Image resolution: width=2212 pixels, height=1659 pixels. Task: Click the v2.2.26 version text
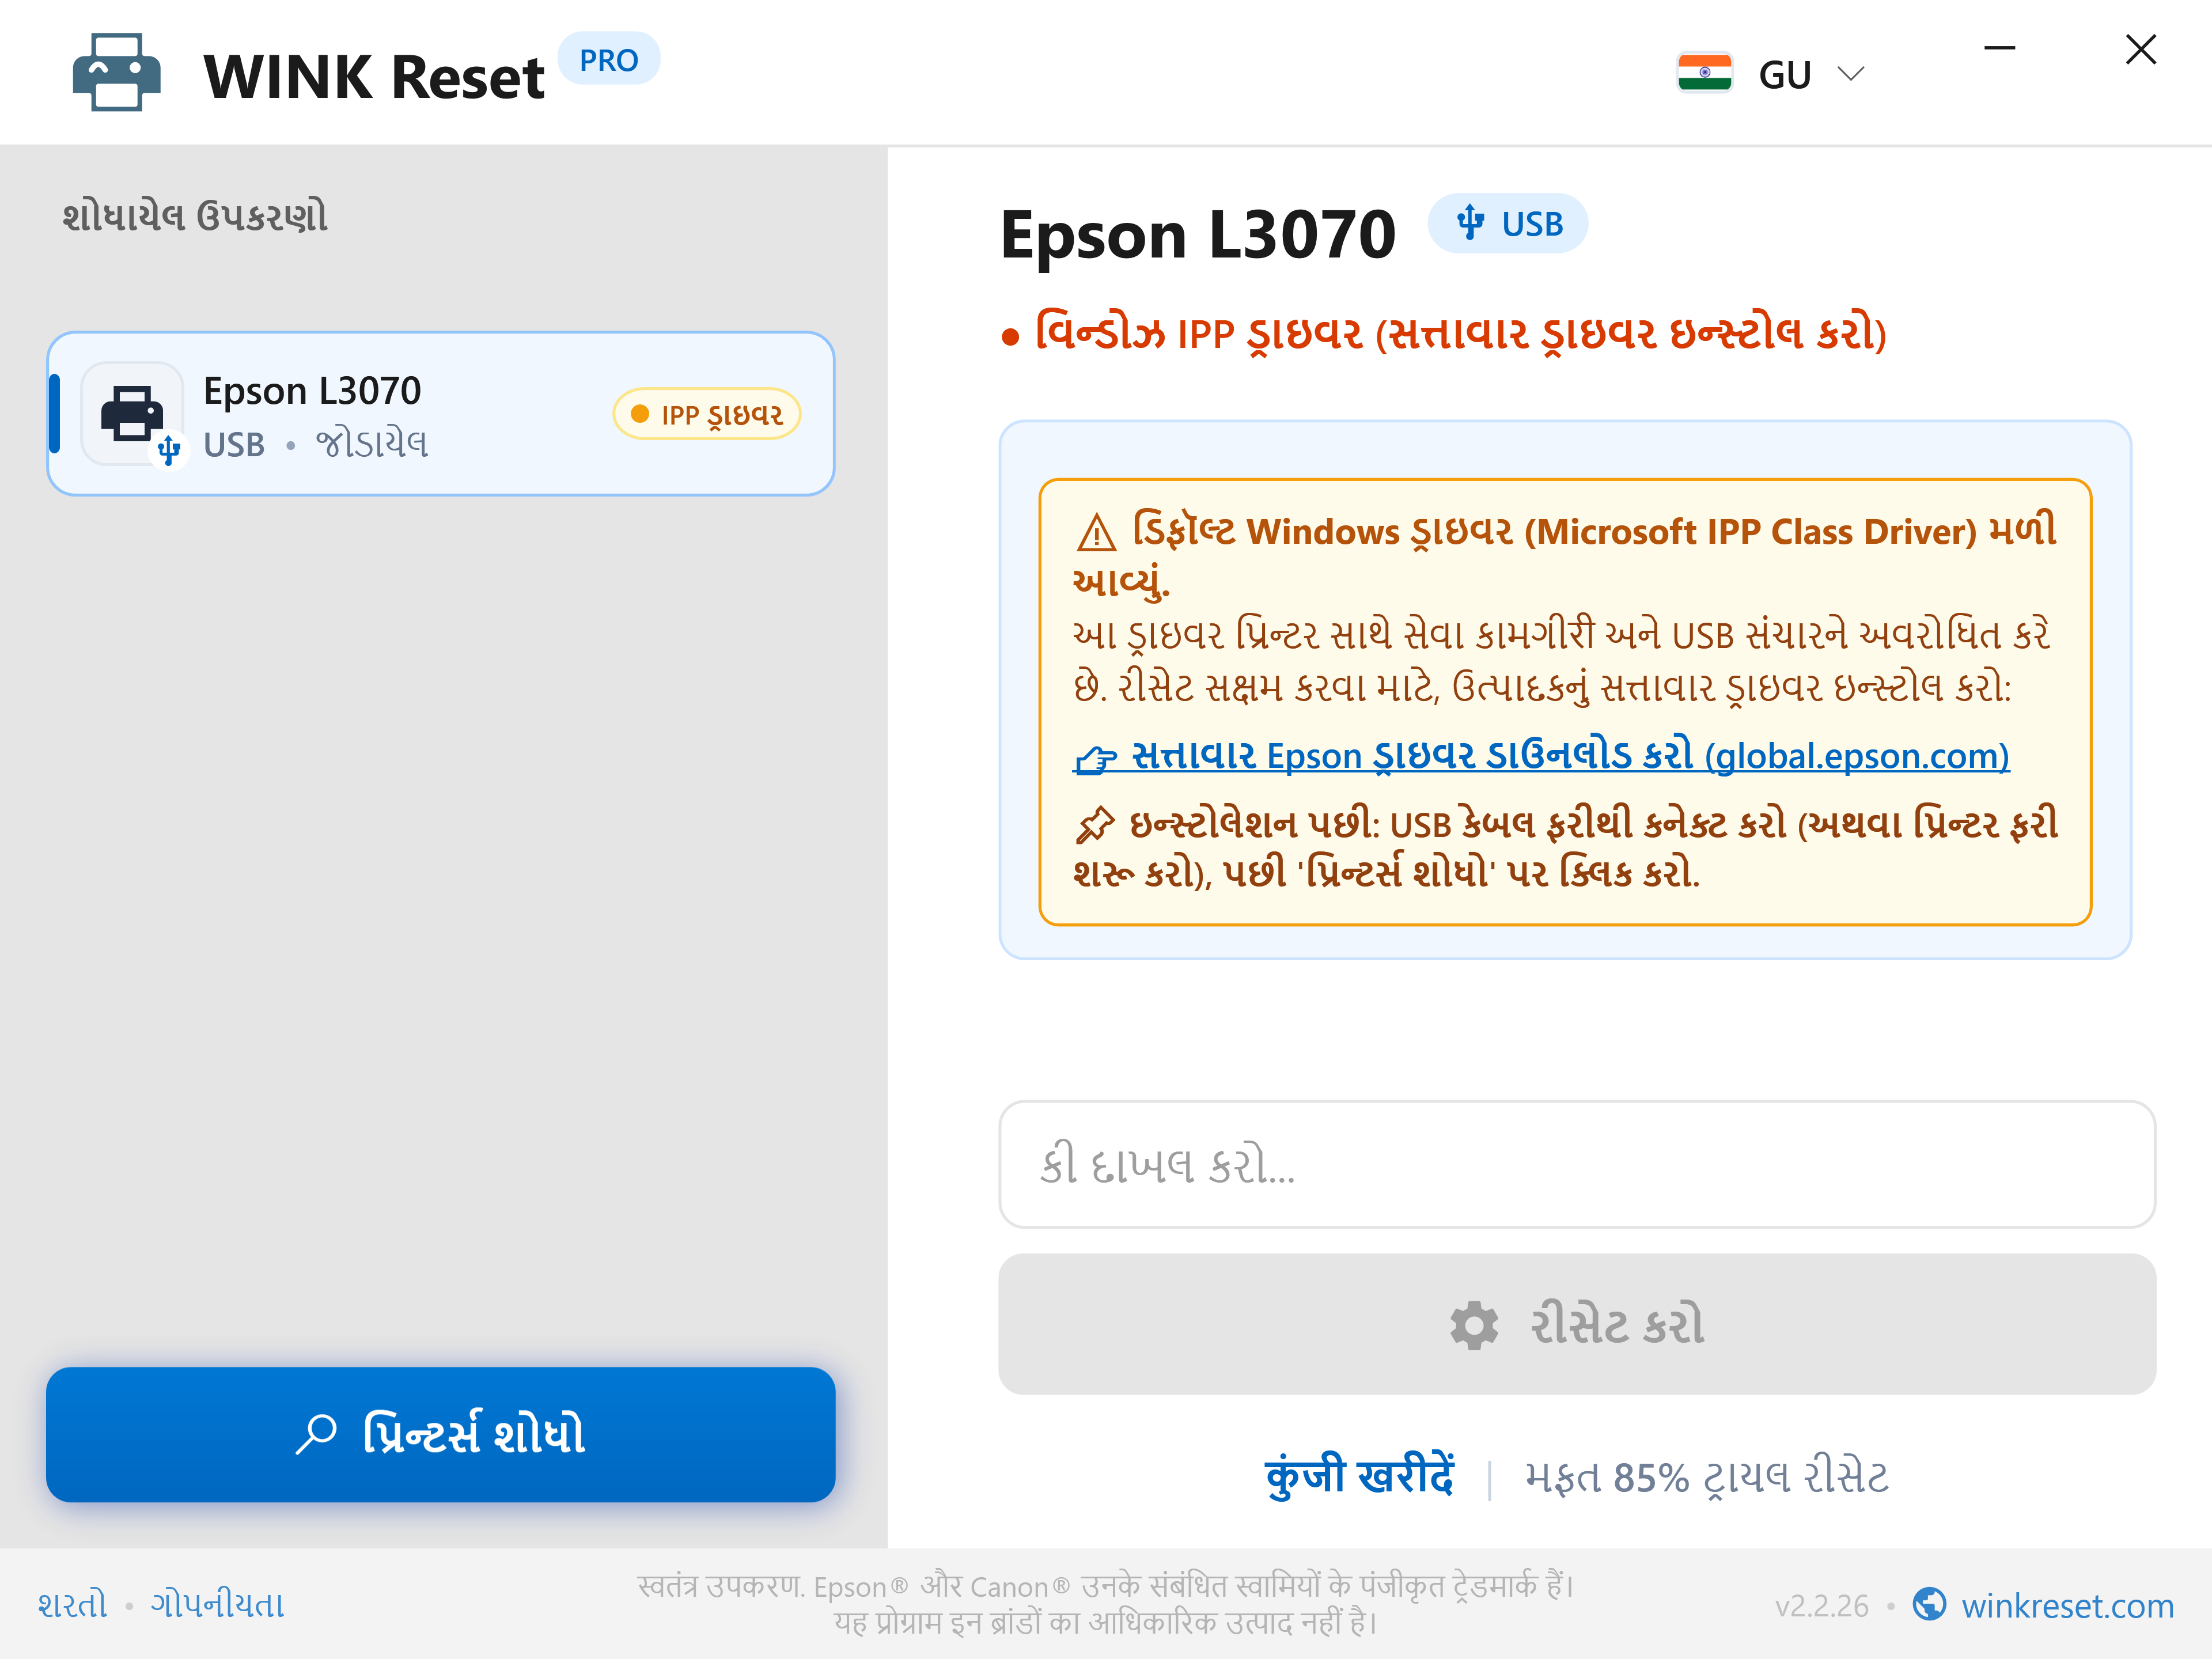point(1821,1606)
